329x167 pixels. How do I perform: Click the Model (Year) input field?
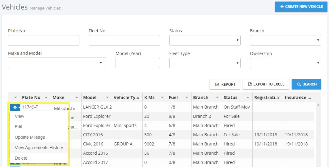coord(137,63)
